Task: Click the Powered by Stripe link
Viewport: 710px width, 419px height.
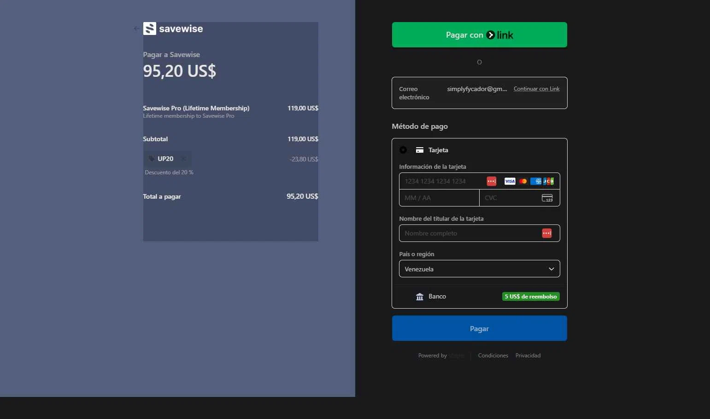Action: (441, 356)
